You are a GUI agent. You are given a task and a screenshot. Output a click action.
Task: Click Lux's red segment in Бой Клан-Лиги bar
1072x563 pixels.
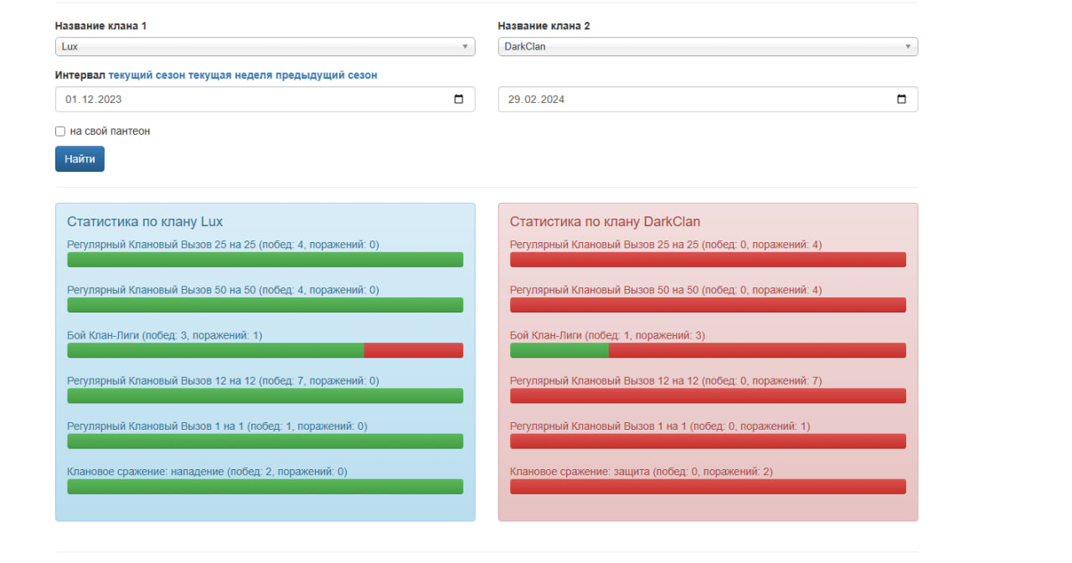[414, 350]
